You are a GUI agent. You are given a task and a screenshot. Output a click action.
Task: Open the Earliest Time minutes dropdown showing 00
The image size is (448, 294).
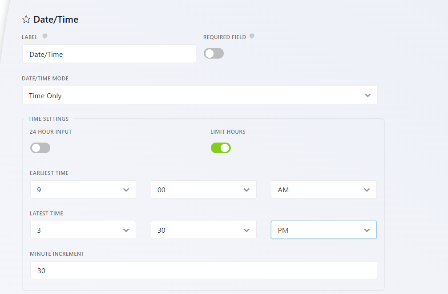tap(204, 190)
